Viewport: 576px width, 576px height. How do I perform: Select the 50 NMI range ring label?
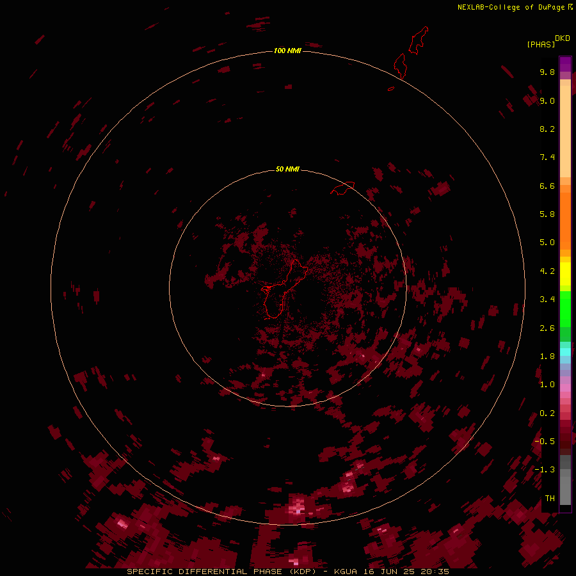(287, 169)
